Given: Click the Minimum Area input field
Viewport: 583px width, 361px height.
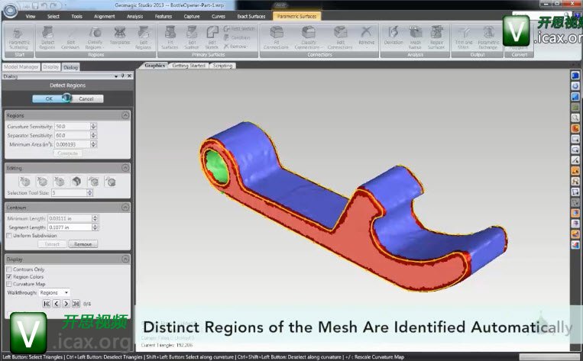Looking at the screenshot, I should [x=72, y=144].
